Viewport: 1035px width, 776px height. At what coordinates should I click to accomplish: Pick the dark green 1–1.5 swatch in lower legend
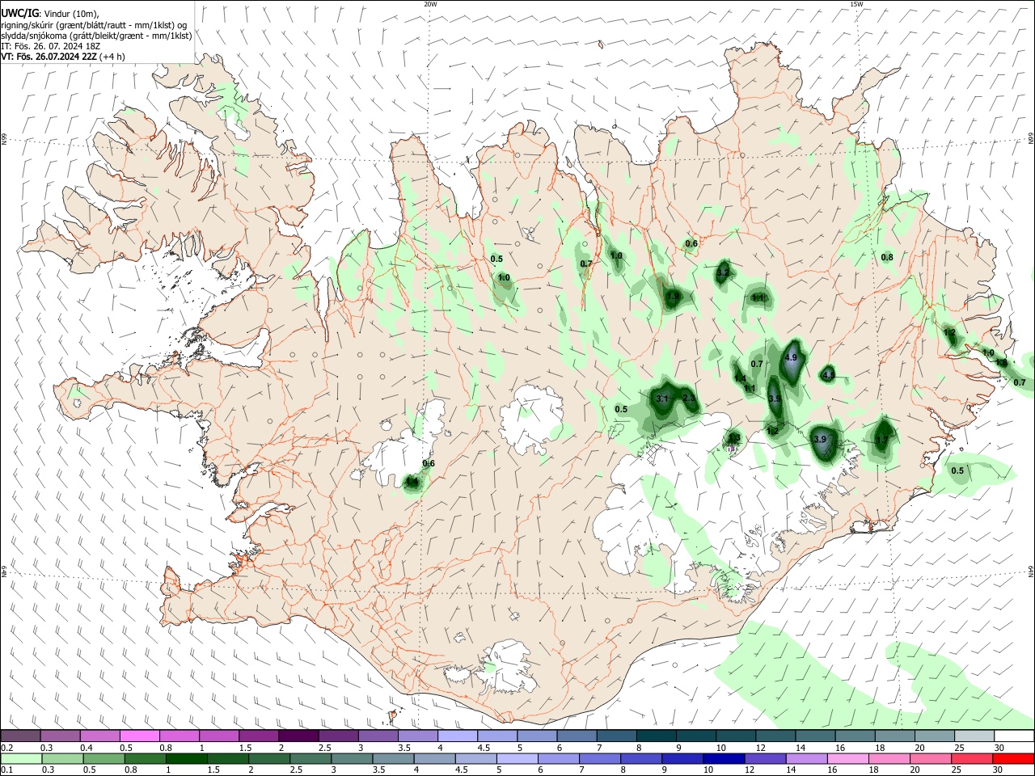pos(186,758)
